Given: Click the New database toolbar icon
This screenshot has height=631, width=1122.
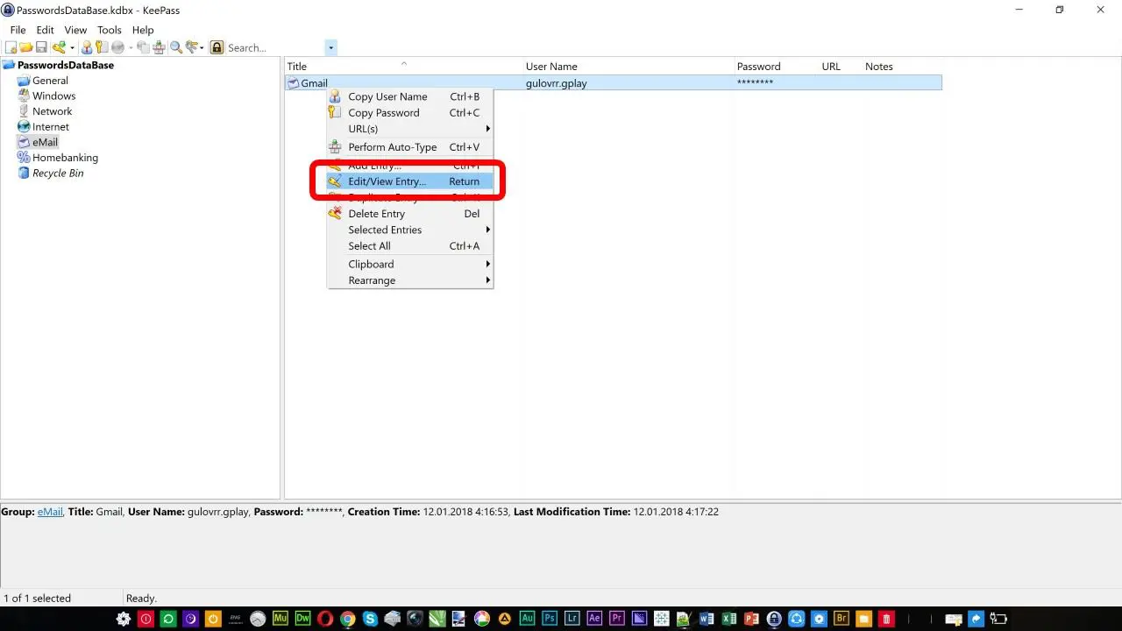Looking at the screenshot, I should tap(11, 47).
